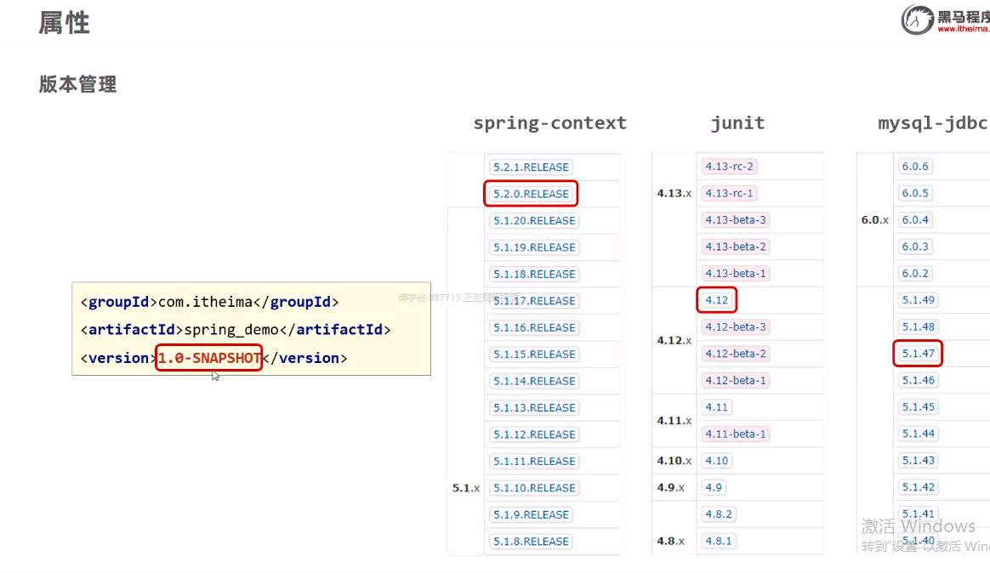Image resolution: width=990 pixels, height=573 pixels.
Task: Select junit version 4.13-rc-1
Action: pos(729,193)
